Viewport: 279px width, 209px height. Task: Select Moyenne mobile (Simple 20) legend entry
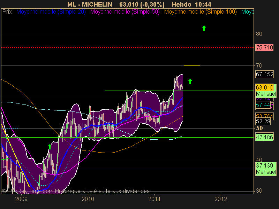(x=51, y=12)
